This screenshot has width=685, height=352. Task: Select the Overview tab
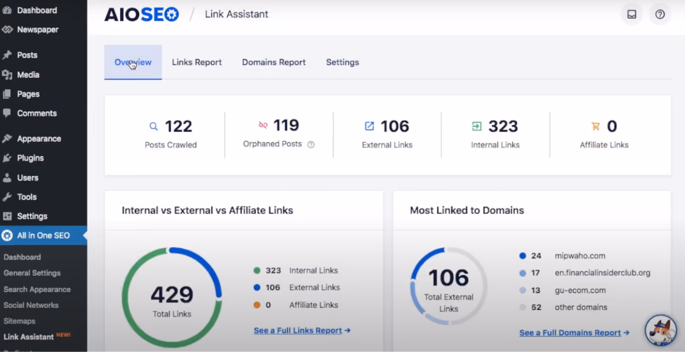coord(133,62)
